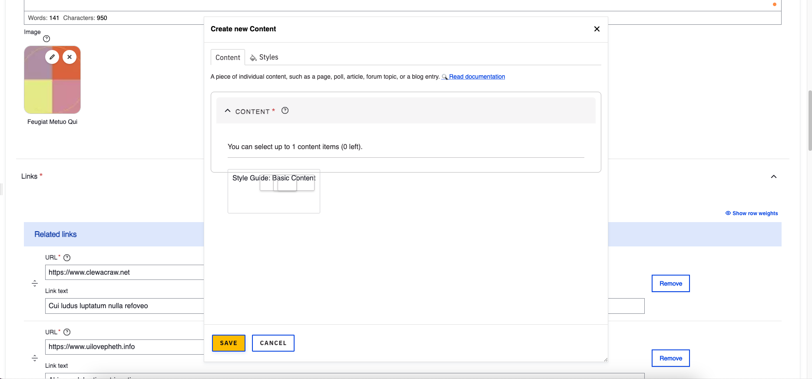Select the Content tab

pos(228,57)
